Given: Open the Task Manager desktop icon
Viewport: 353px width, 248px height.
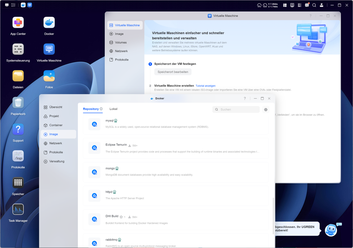Looking at the screenshot, I should point(18,209).
